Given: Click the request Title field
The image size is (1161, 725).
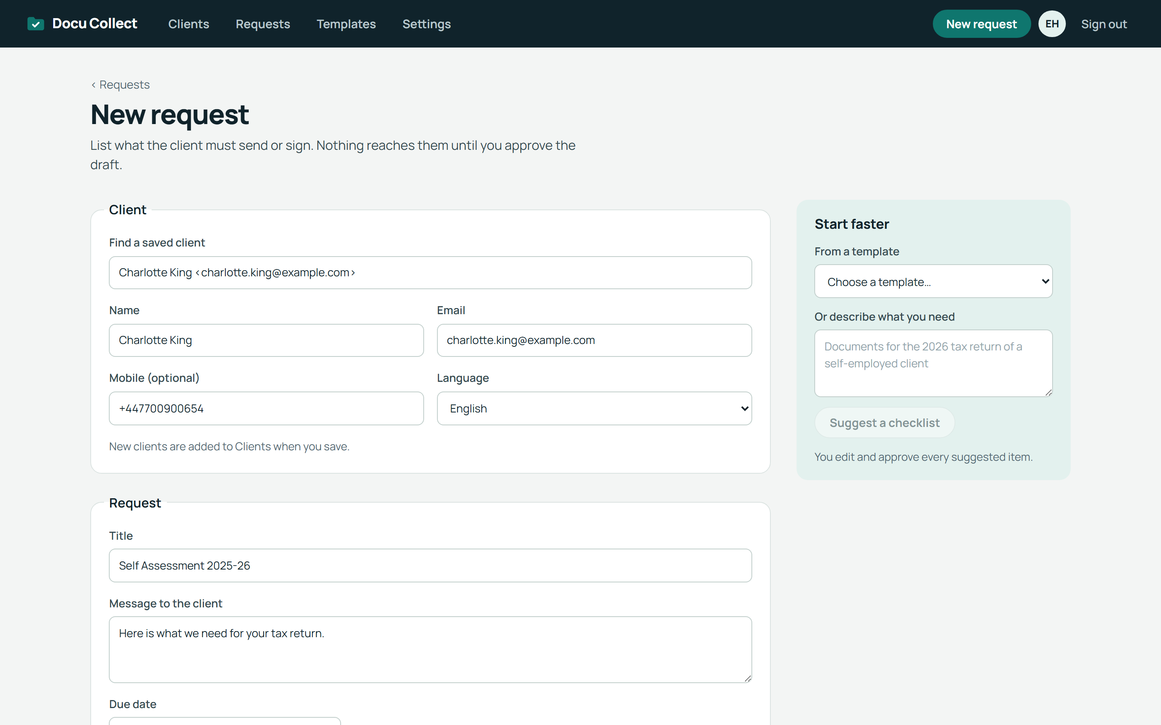Looking at the screenshot, I should click(x=431, y=565).
